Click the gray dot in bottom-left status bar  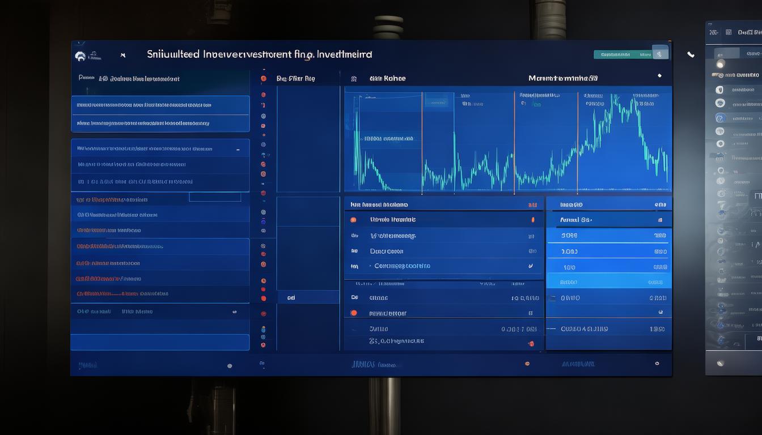(x=230, y=366)
